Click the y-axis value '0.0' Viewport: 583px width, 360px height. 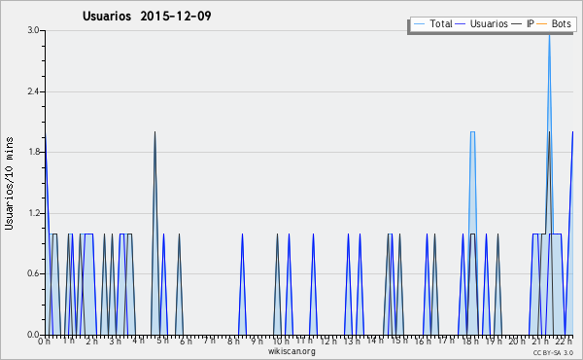pyautogui.click(x=33, y=335)
